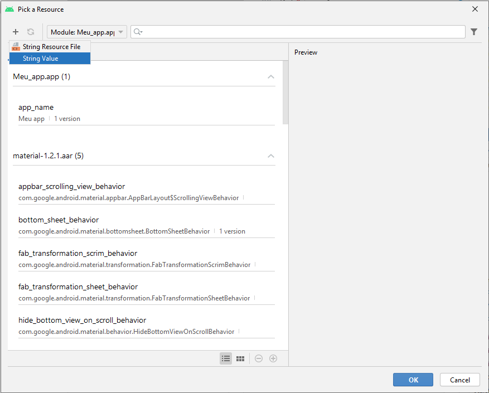This screenshot has height=393, width=489.
Task: Open the Module Meu_app.app dropdown
Action: pyautogui.click(x=87, y=32)
